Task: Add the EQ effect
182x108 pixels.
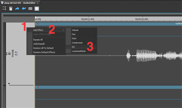Action: tap(73, 47)
